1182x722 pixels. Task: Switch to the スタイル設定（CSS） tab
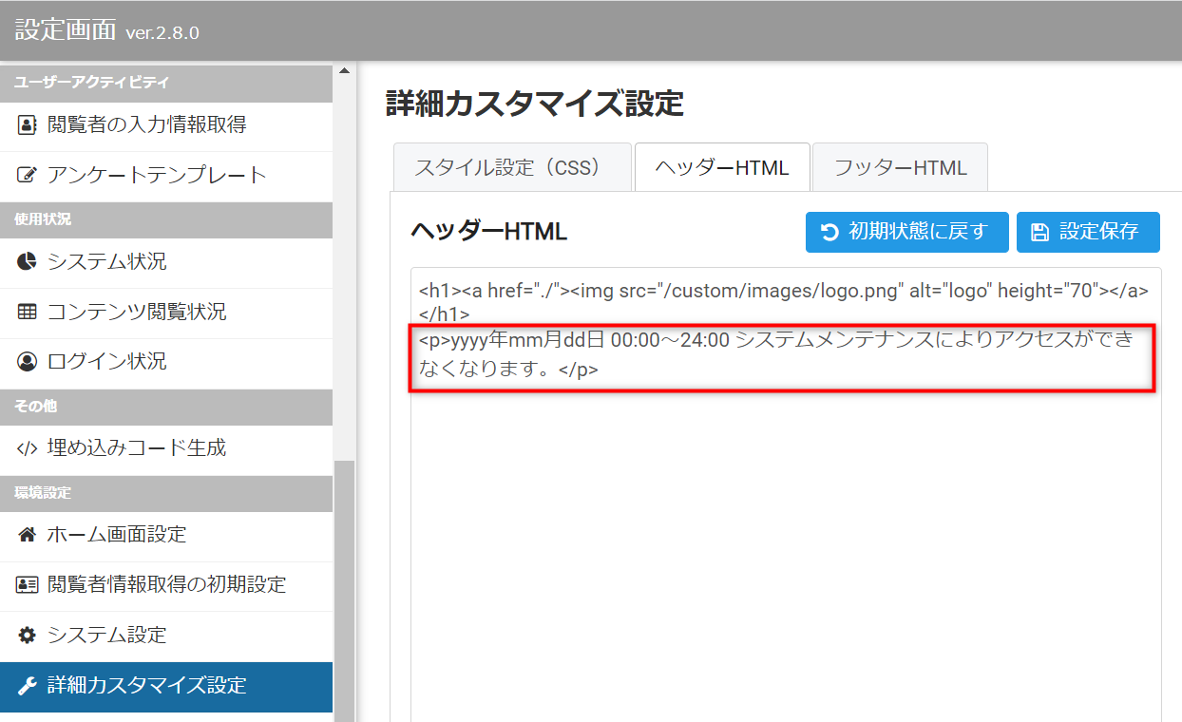pos(511,168)
